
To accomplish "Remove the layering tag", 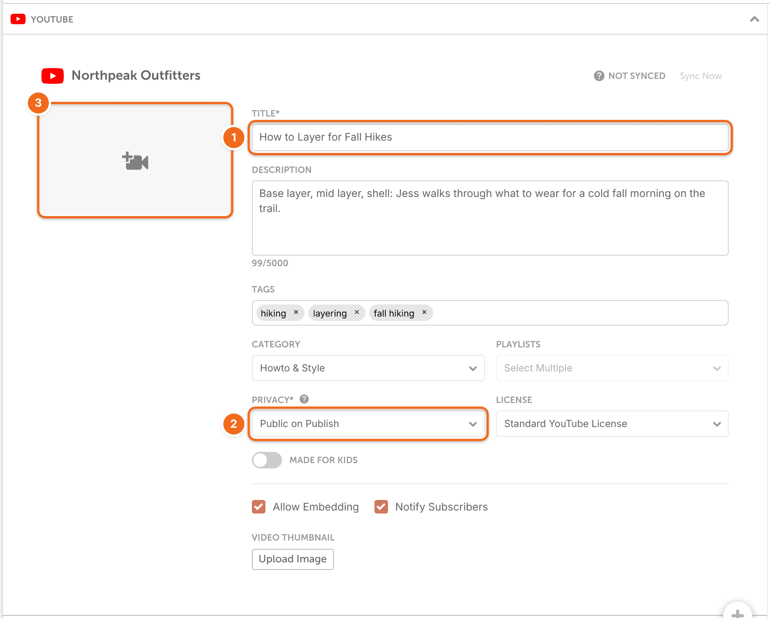I will point(357,312).
